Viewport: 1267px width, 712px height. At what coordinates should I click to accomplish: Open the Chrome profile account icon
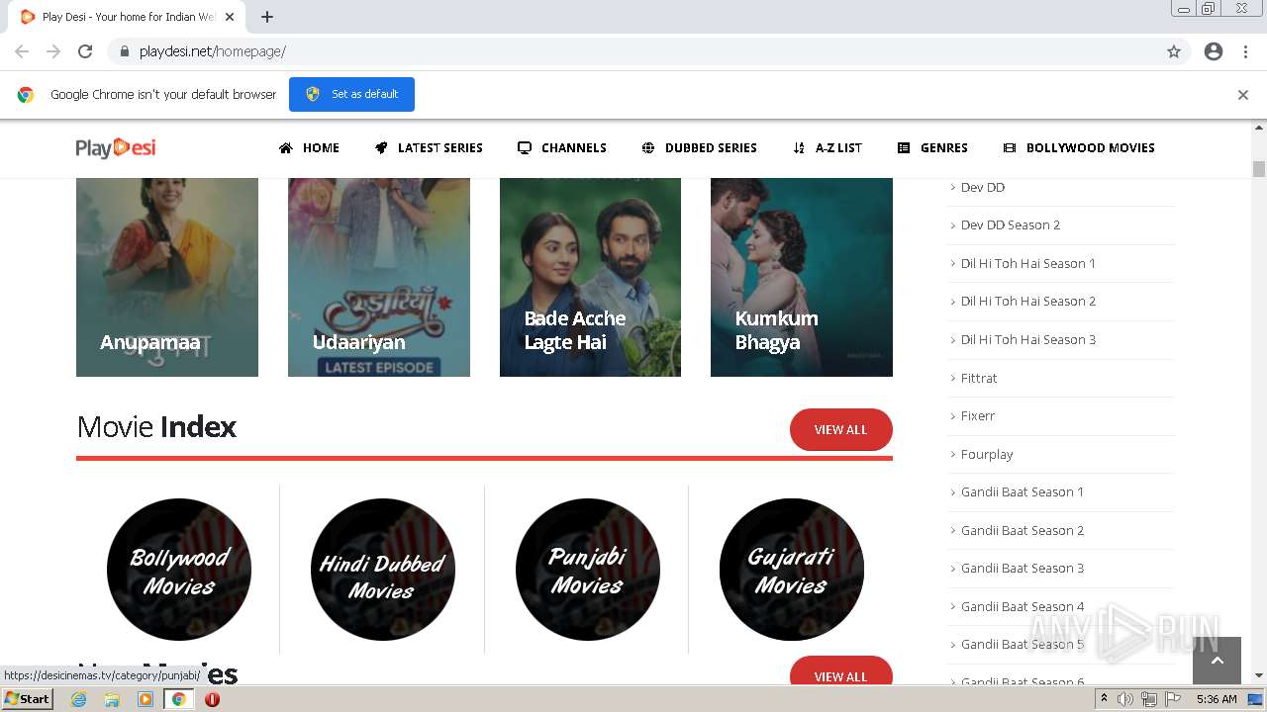[x=1214, y=51]
